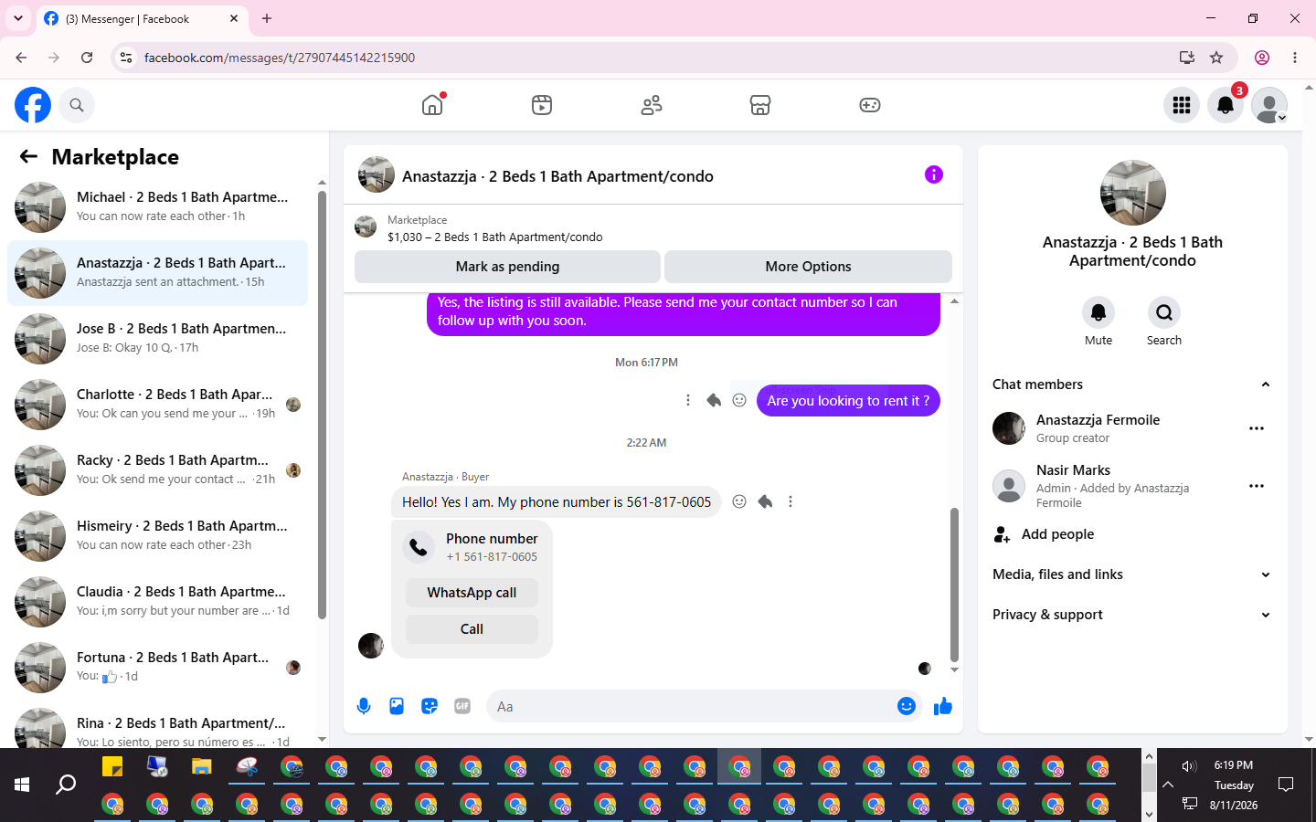1316x822 pixels.
Task: Open options for Nasir Marks
Action: coord(1257,486)
